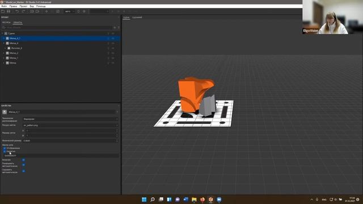Select Метка_4 in the object tree
363x204 pixels.
14,43
